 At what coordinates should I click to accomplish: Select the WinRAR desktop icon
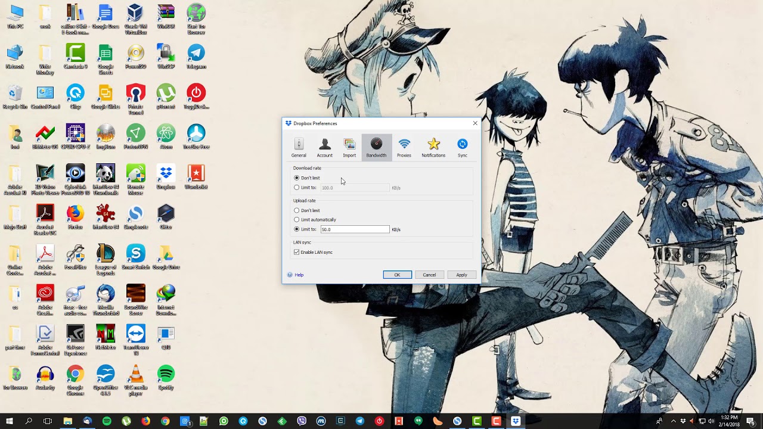pyautogui.click(x=166, y=17)
